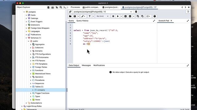Select the Notifications tab
The height and width of the screenshot is (110, 197).
pos(99,65)
